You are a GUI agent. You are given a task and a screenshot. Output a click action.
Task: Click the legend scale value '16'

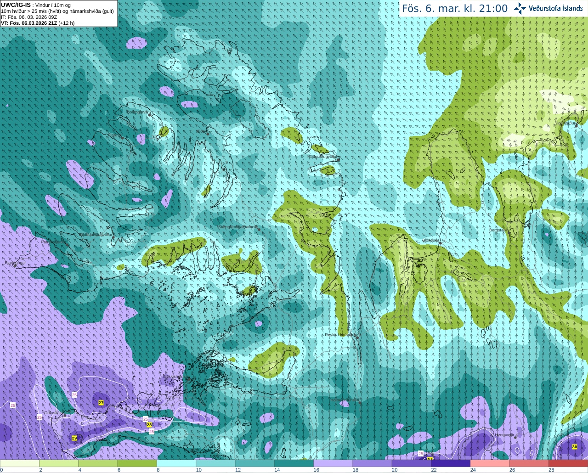point(317,470)
